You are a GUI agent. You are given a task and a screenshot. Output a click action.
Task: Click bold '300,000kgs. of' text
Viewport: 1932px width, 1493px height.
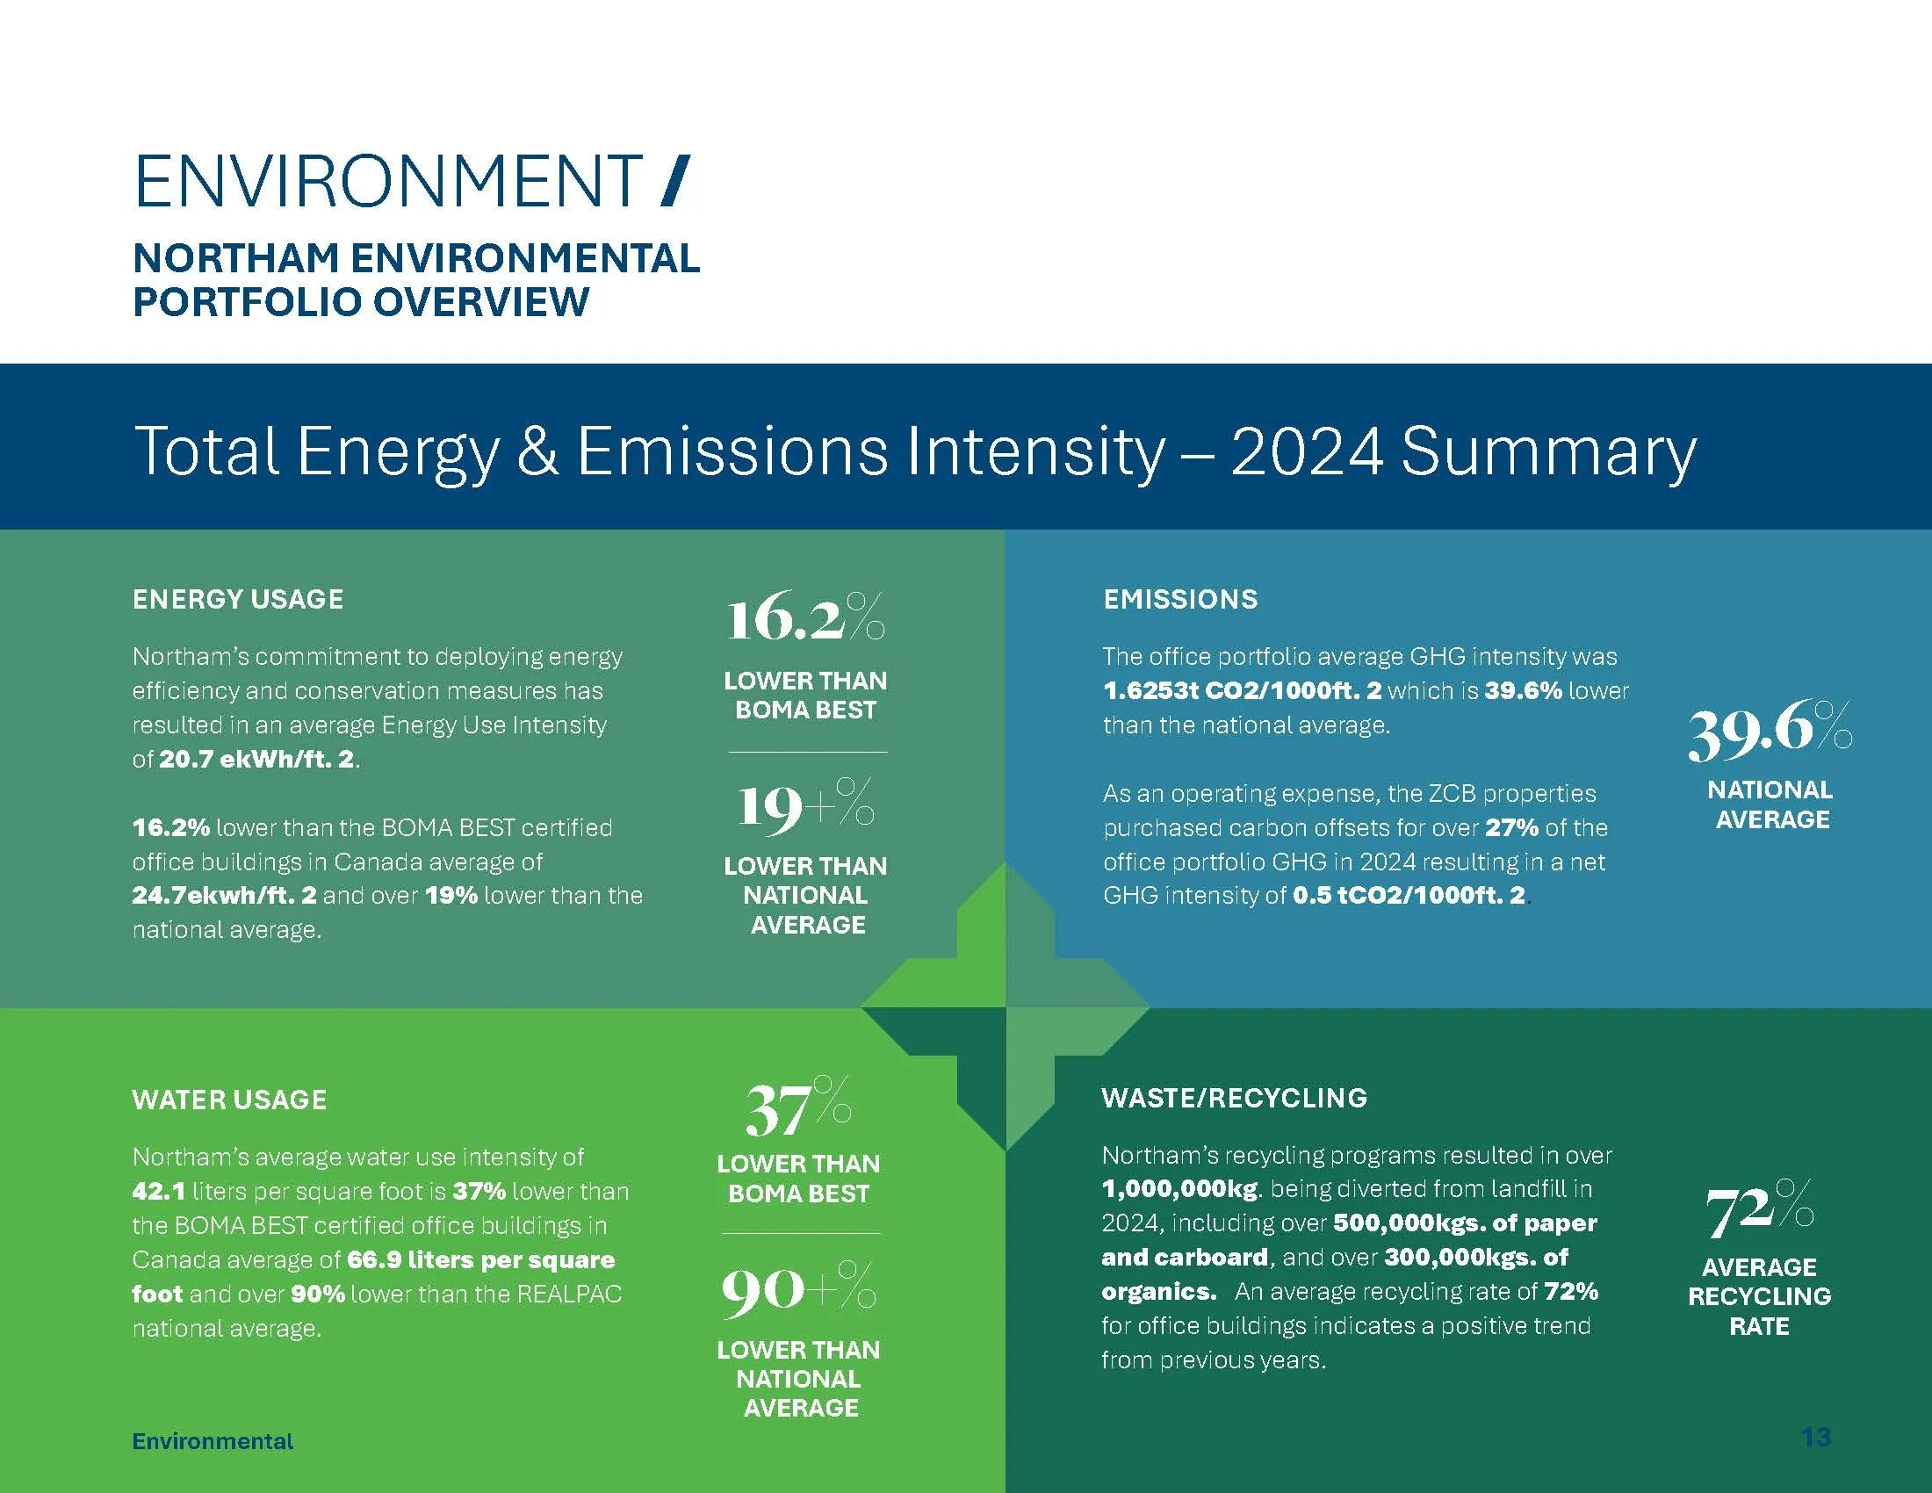1475,1256
